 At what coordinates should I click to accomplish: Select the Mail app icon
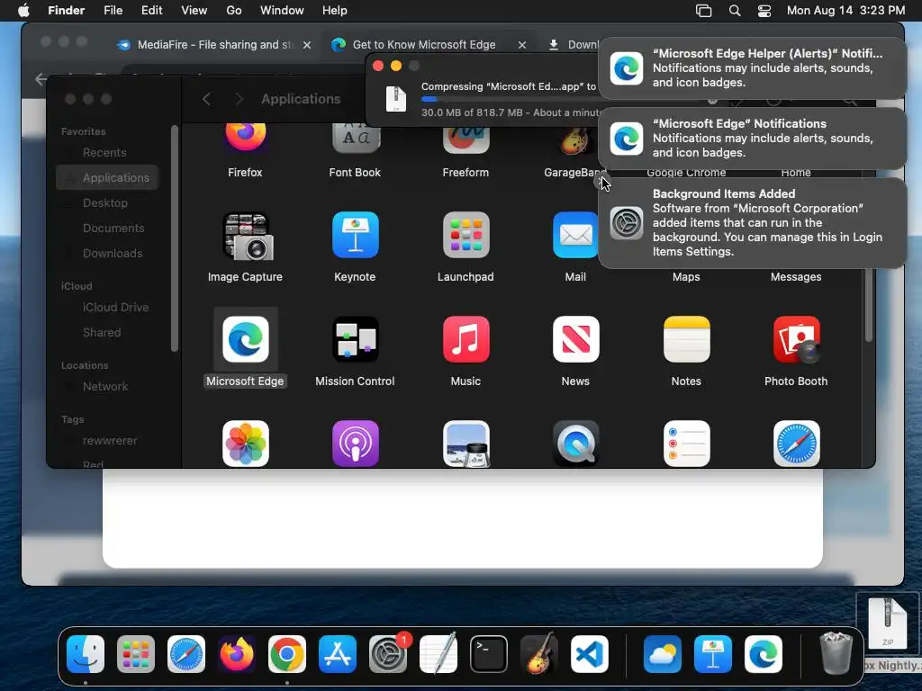575,235
